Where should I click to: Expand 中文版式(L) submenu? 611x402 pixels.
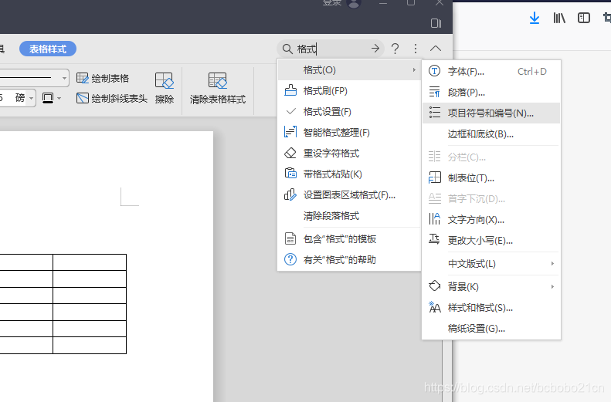coord(491,264)
